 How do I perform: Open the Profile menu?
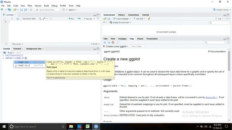(63, 6)
